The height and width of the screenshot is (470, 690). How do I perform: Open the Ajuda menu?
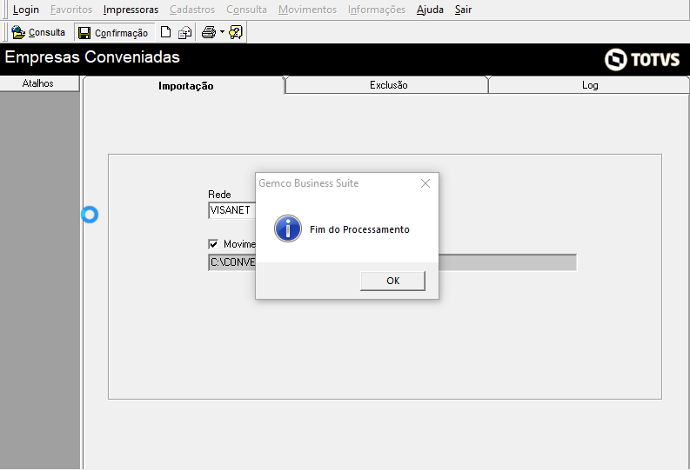430,10
